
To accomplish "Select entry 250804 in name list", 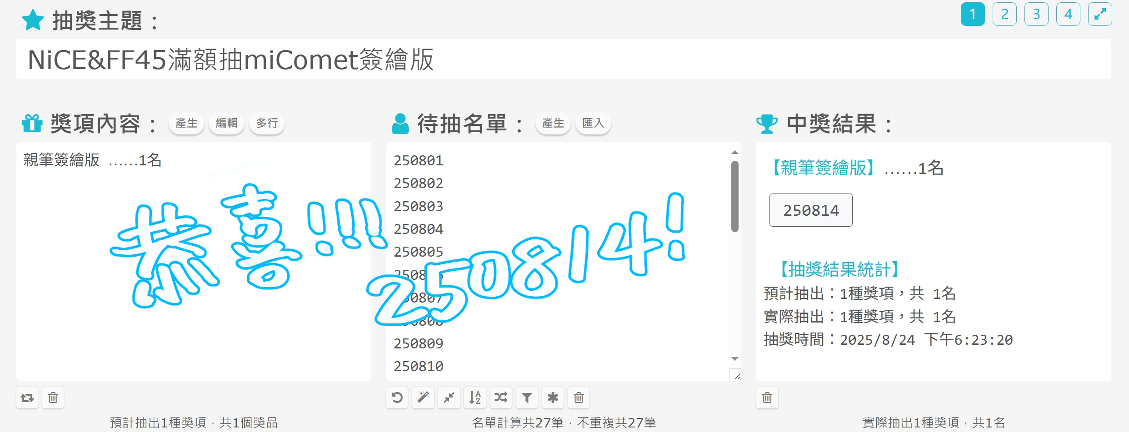I will 418,229.
